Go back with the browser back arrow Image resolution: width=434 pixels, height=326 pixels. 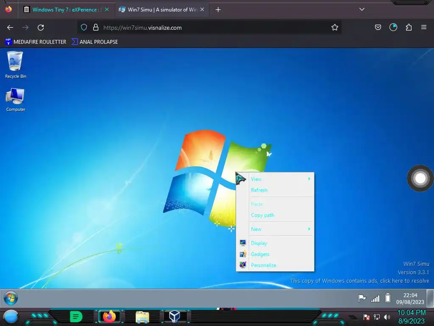10,28
